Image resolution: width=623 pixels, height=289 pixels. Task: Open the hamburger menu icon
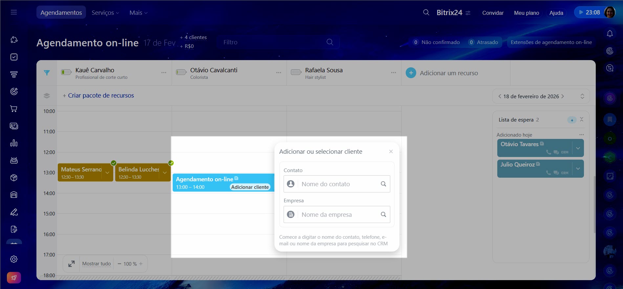(x=14, y=12)
